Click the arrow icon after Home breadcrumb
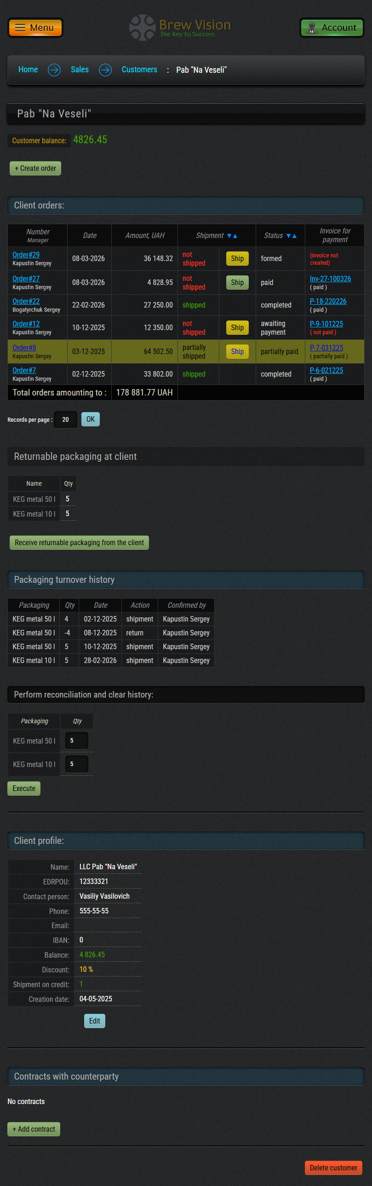The height and width of the screenshot is (1186, 372). (54, 70)
